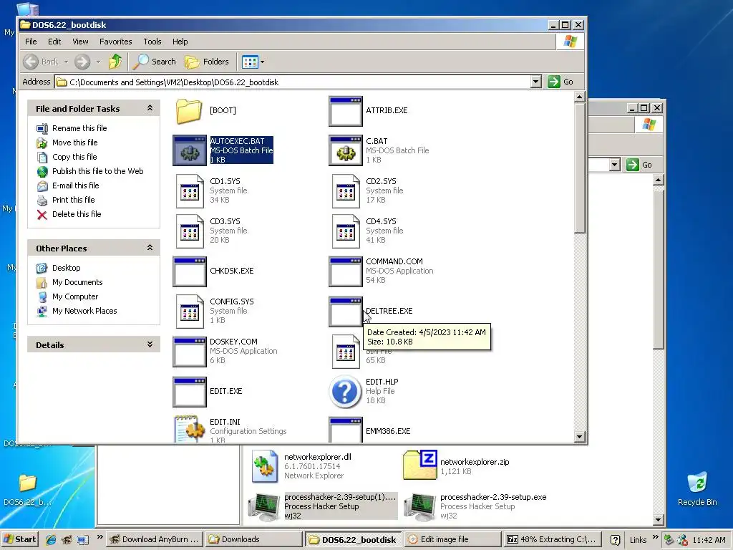Select the C.BAT batch file icon
This screenshot has height=550, width=733.
coord(346,150)
